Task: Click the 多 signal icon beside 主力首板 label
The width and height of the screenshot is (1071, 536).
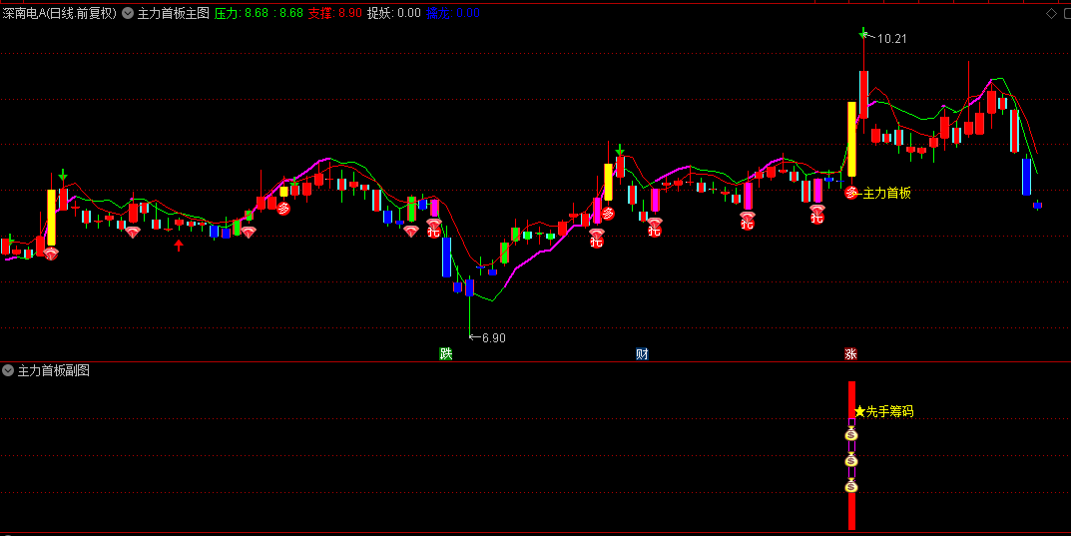Action: (851, 193)
